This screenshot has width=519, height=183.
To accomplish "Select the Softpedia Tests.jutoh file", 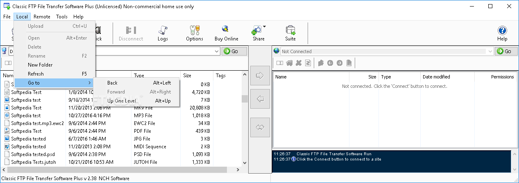I will 34,162.
